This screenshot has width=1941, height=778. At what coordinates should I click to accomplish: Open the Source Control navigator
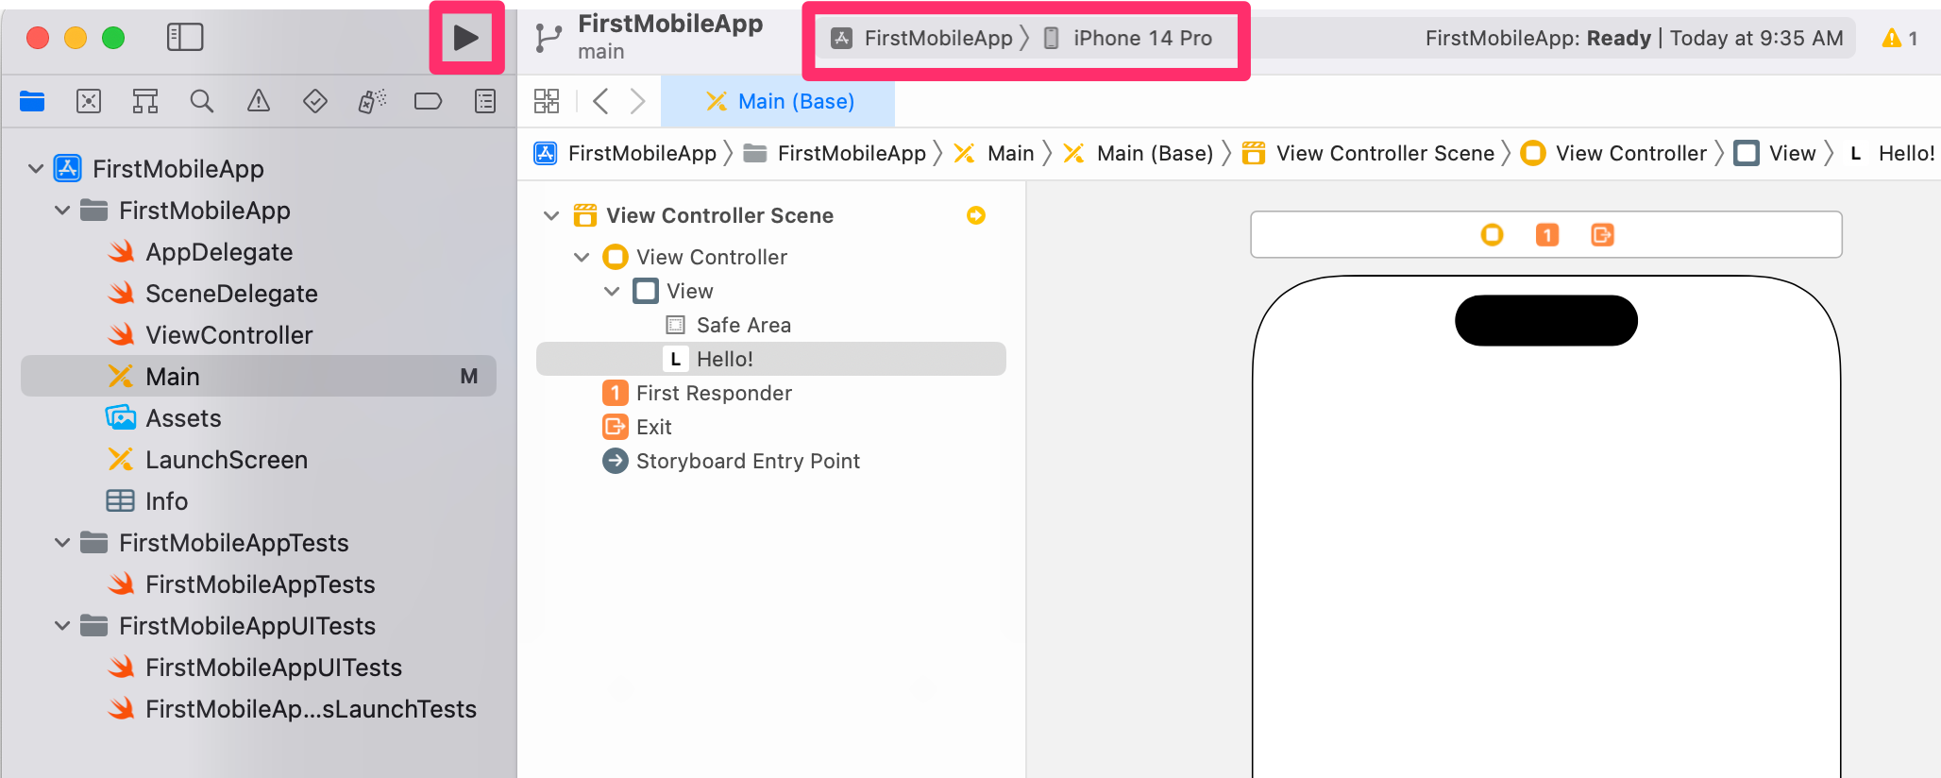[x=89, y=101]
